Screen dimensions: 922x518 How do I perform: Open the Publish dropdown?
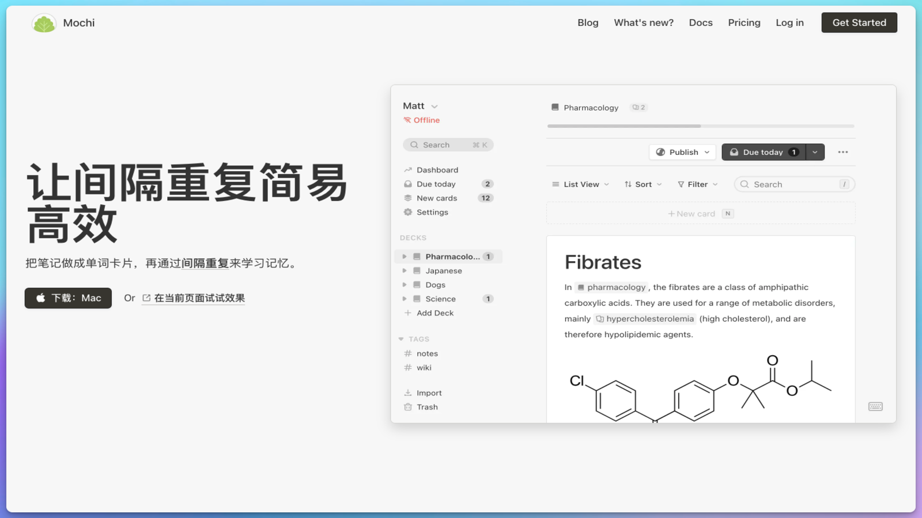coord(683,152)
